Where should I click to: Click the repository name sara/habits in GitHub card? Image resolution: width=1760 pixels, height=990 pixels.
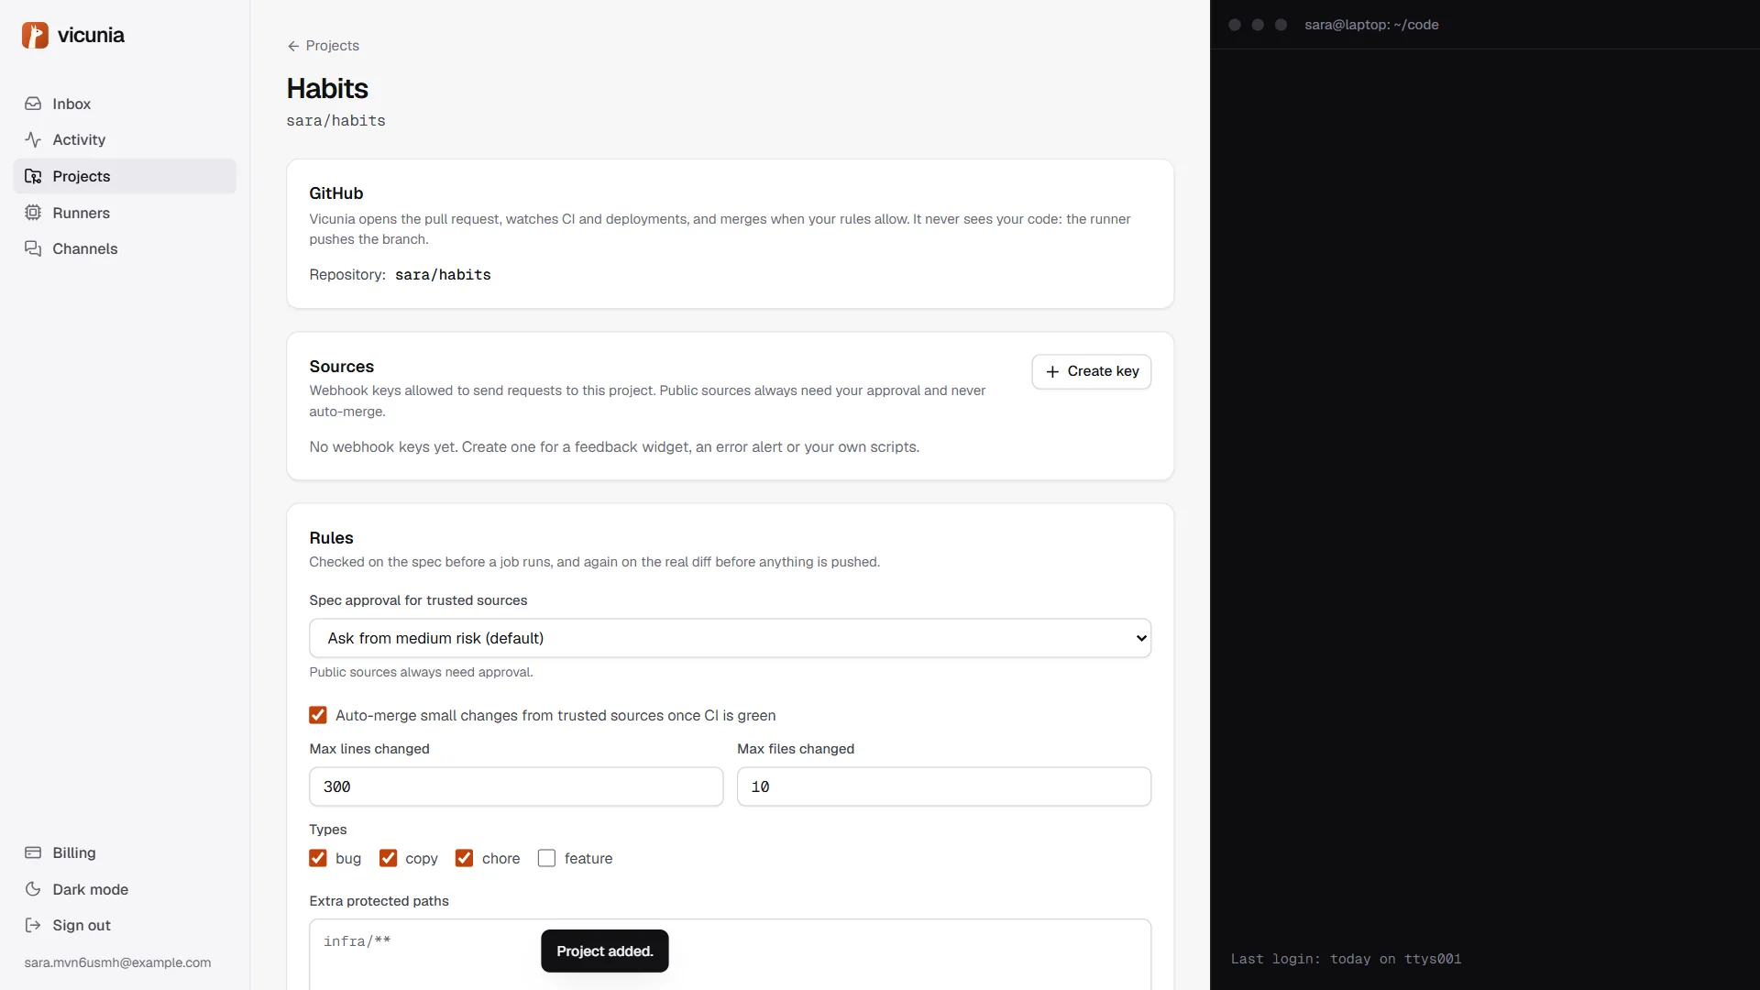click(x=443, y=275)
